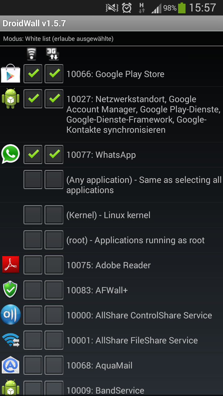Tap the AFWall+ shield icon
This screenshot has height=396, width=223.
coord(11,290)
